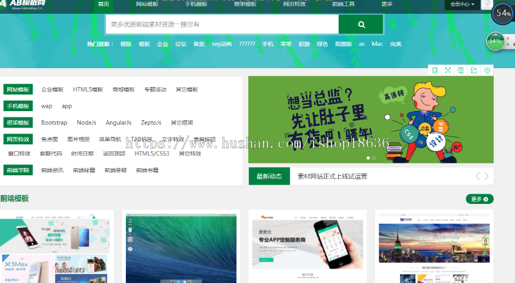Open 企业模板 category link
515x283 pixels.
pos(52,89)
